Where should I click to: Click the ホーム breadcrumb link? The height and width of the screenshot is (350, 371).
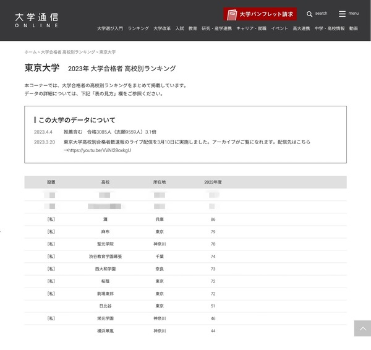30,52
